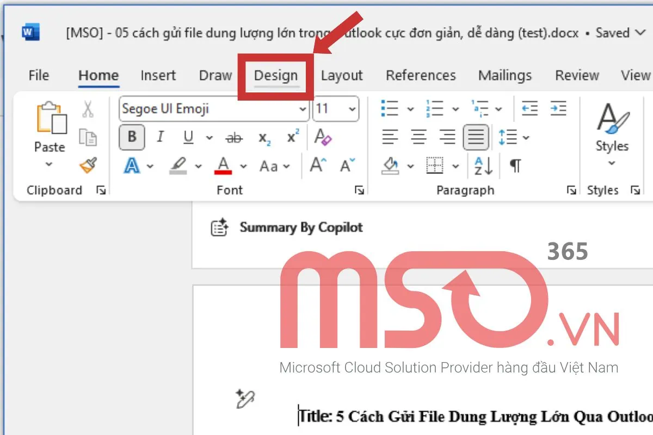The height and width of the screenshot is (435, 653).
Task: Open the References ribbon tab
Action: coord(421,76)
